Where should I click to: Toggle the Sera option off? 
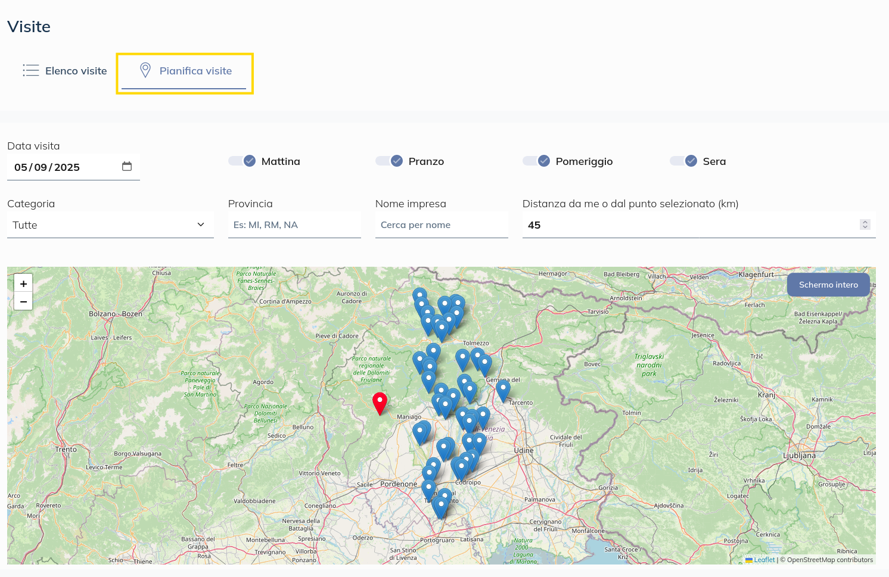click(683, 161)
